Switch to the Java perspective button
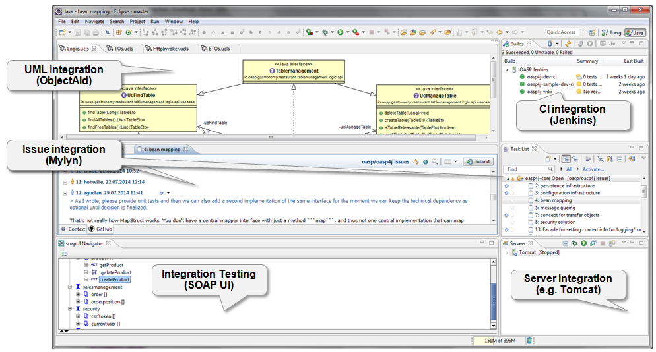The image size is (656, 352). click(x=635, y=32)
